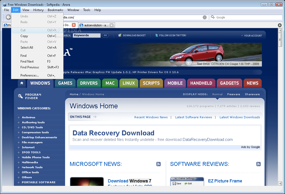Set display mode to Shareware
Image resolution: width=285 pixels, height=194 pixels.
(252, 94)
